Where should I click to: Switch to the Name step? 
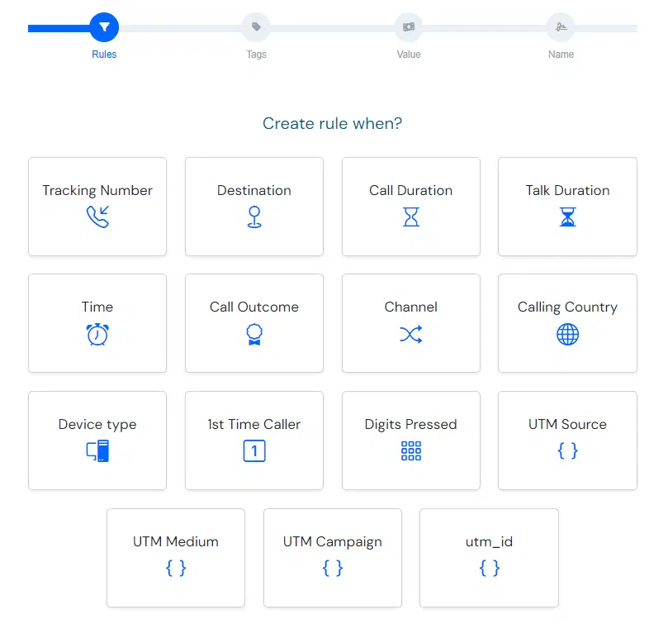[x=561, y=27]
